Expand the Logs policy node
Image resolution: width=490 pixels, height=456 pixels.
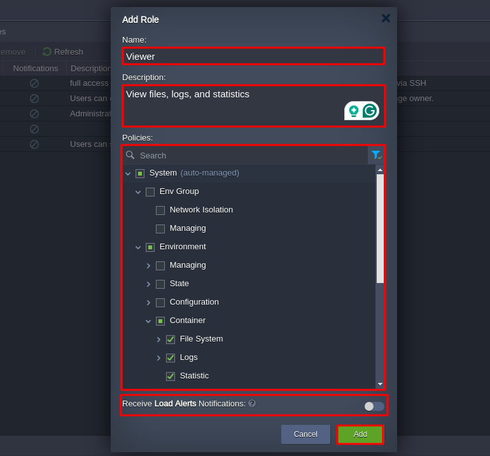point(158,358)
